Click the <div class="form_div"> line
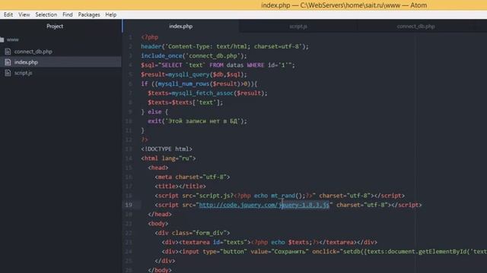The height and width of the screenshot is (273, 487). coord(193,233)
